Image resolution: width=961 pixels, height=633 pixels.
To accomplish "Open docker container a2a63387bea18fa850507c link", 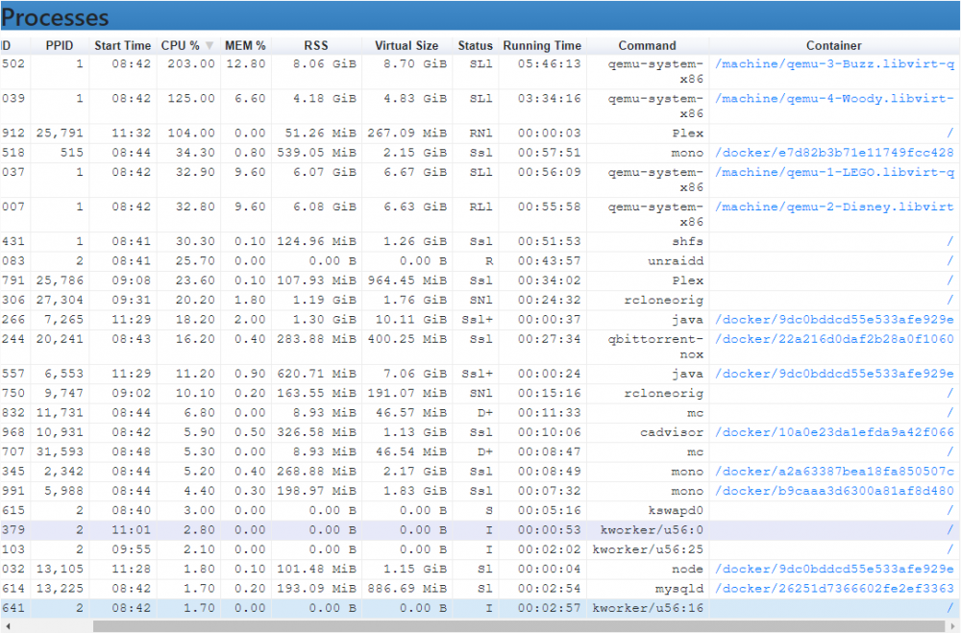I will [x=835, y=472].
